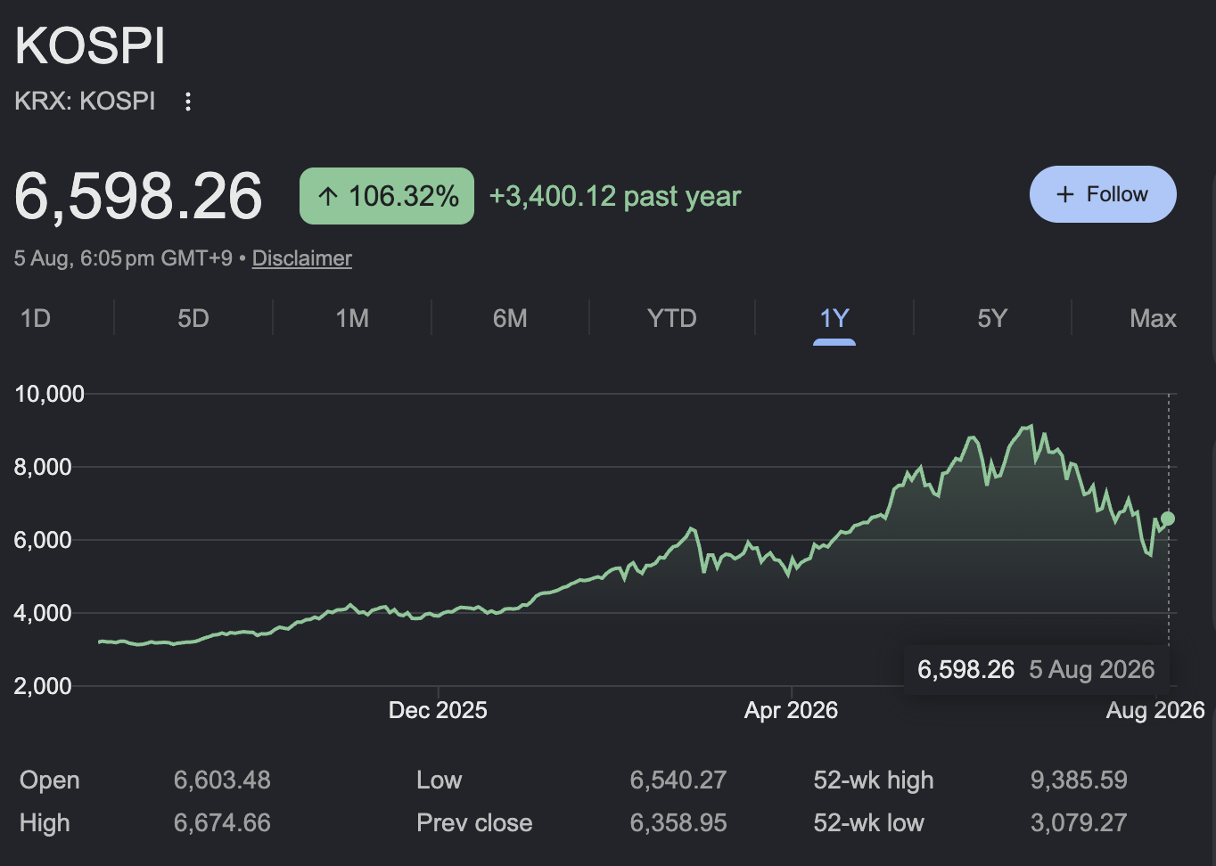Click the 52-wk low label
The image size is (1216, 866).
pyautogui.click(x=868, y=823)
